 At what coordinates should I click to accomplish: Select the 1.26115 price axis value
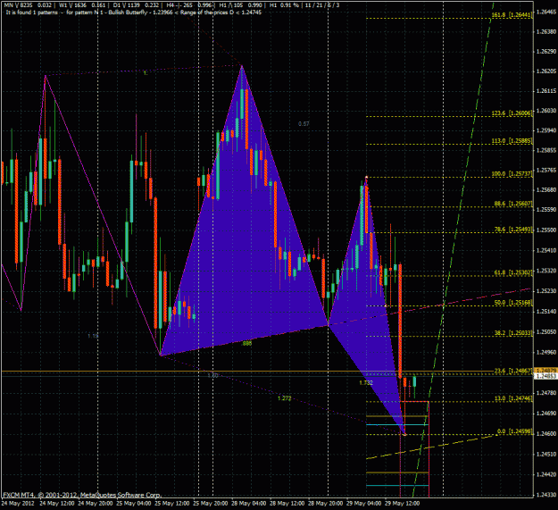click(x=546, y=91)
